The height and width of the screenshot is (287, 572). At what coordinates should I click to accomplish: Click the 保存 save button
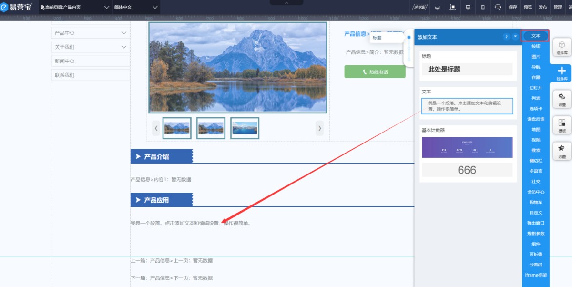(513, 7)
